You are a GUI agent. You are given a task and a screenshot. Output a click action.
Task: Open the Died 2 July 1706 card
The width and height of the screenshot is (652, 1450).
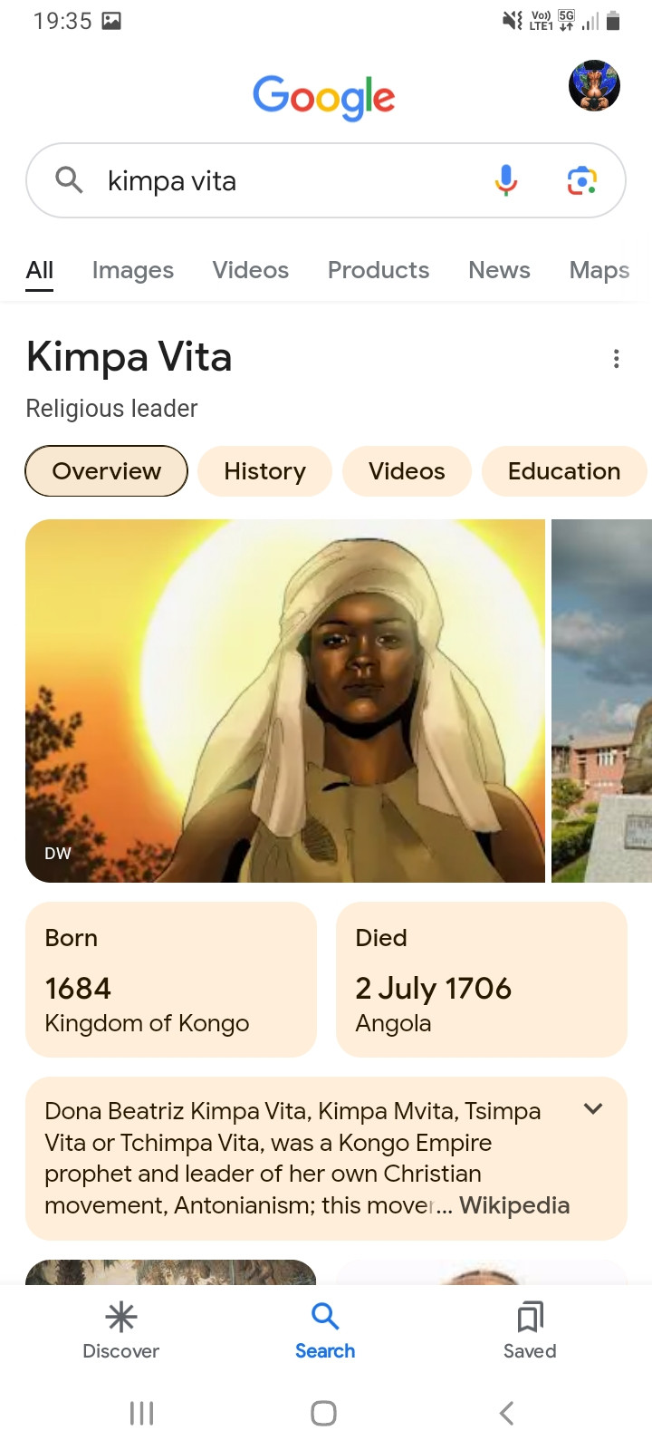pyautogui.click(x=482, y=980)
